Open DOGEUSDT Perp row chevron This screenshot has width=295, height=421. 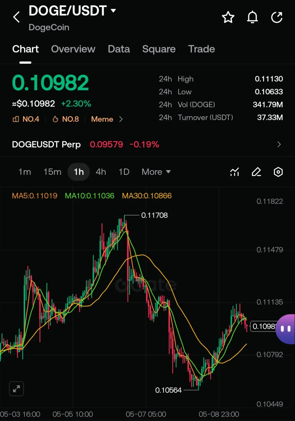[x=279, y=144]
